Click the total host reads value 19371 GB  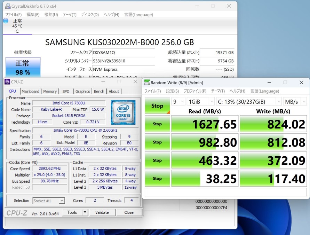coord(217,53)
